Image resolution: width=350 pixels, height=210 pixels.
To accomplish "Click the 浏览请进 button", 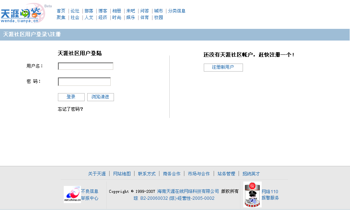I will click(x=100, y=97).
